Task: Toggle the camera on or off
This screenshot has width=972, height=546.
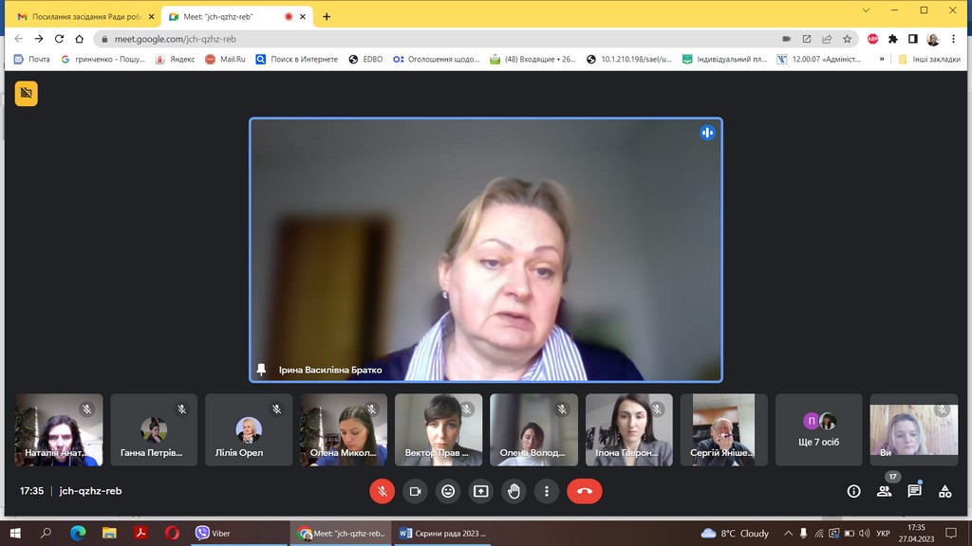Action: click(415, 491)
